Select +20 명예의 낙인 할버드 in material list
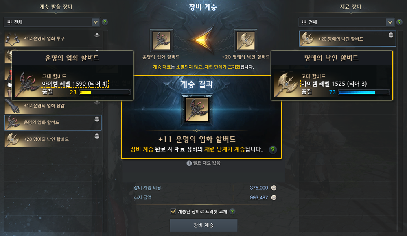 pyautogui.click(x=347, y=39)
